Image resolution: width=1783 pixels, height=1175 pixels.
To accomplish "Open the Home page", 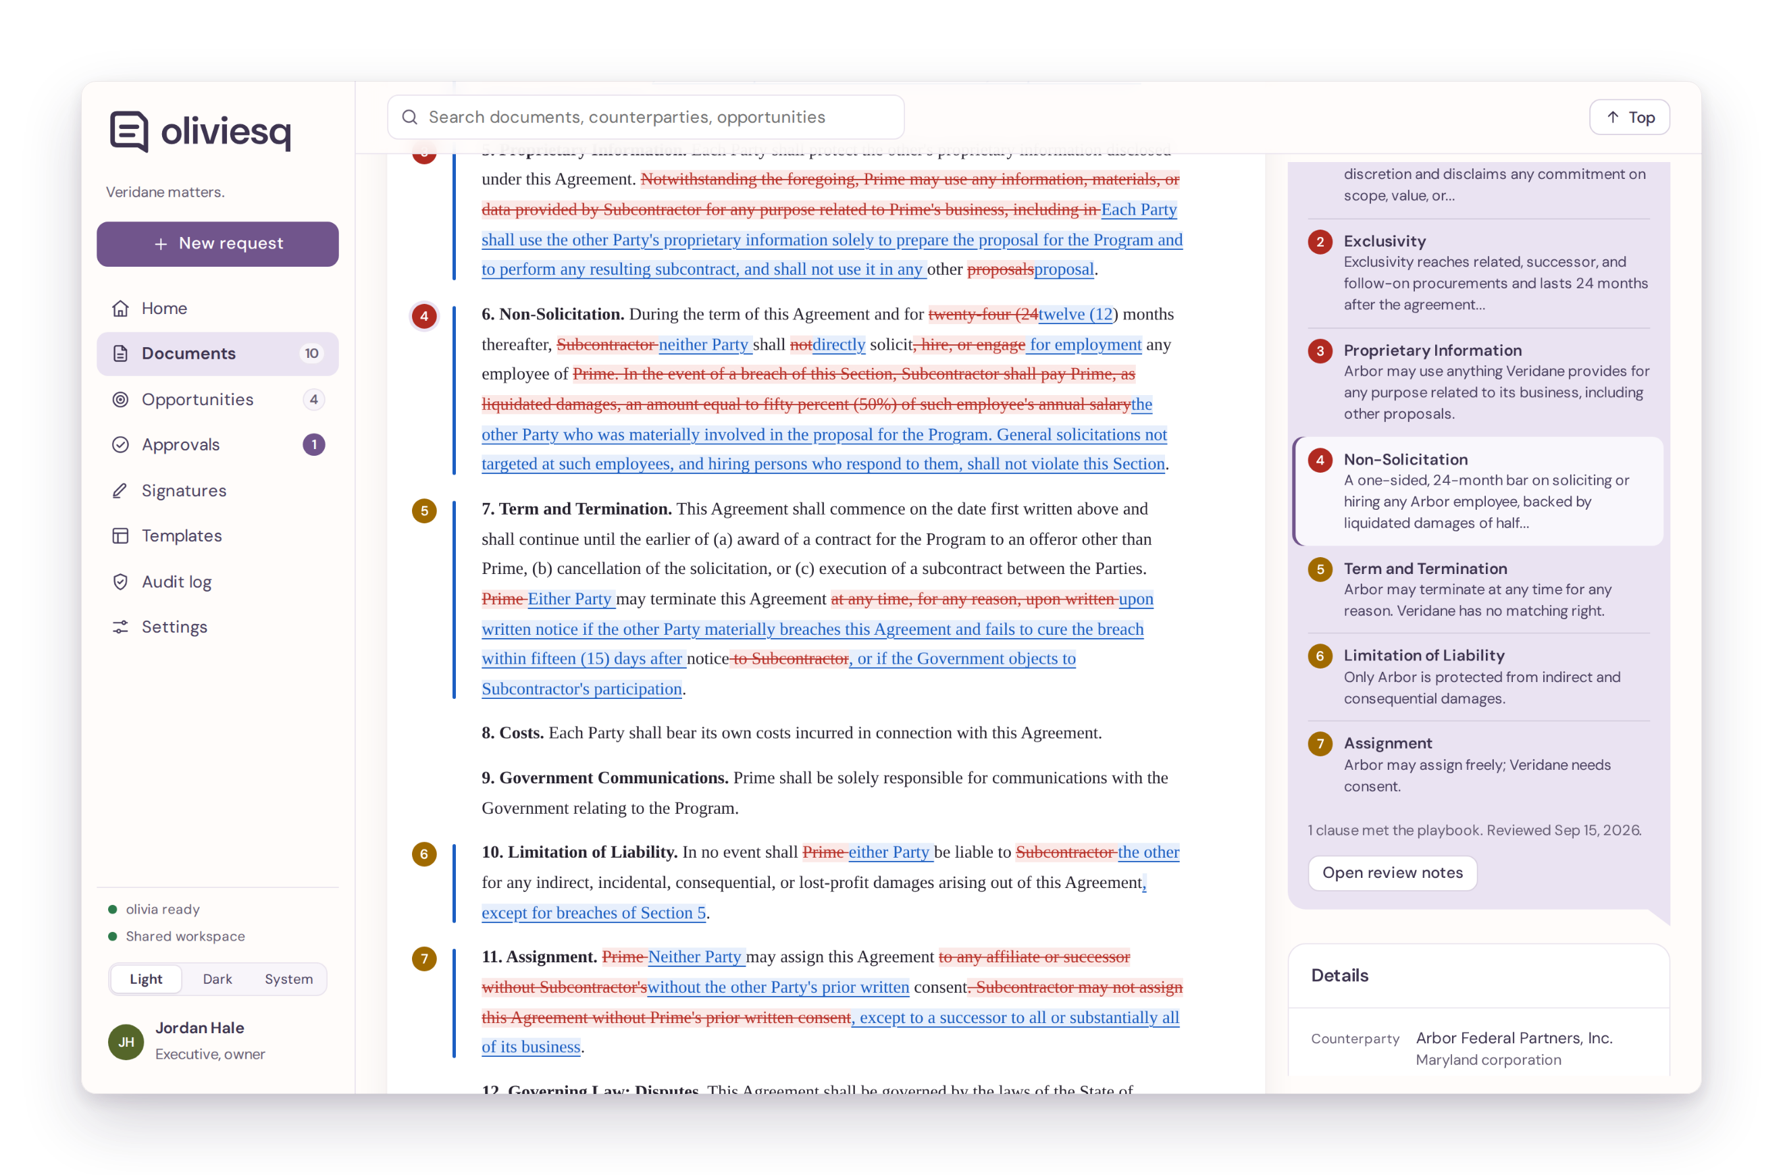I will coord(217,308).
